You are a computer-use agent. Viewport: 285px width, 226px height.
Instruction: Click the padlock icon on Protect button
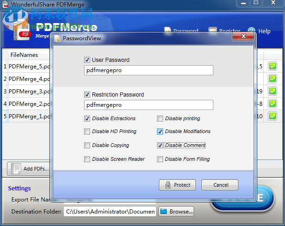tap(168, 185)
